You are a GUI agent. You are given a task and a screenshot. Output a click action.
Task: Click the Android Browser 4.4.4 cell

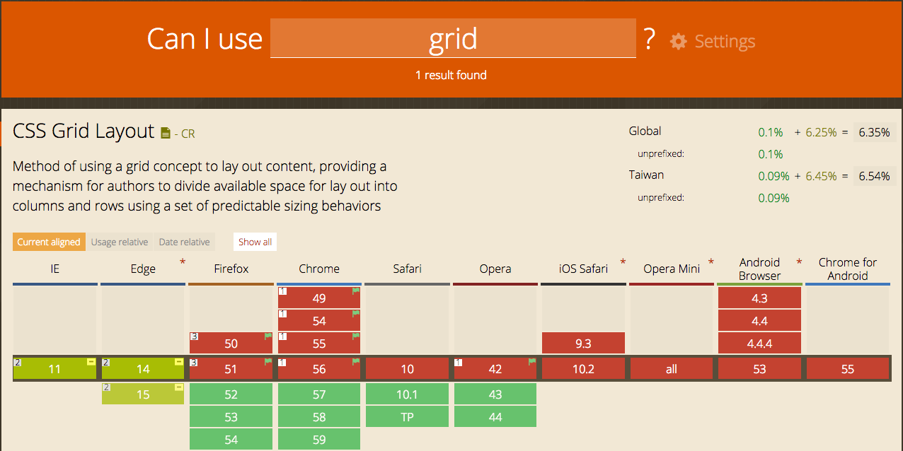pyautogui.click(x=759, y=344)
